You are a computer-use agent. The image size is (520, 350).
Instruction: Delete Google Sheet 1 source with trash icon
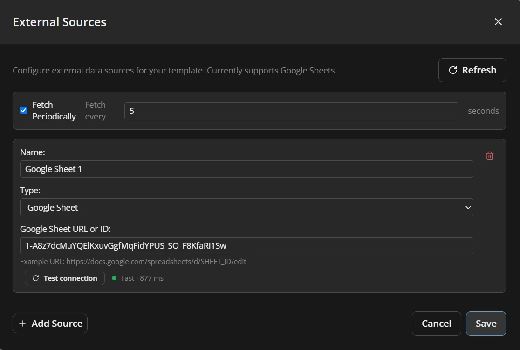point(490,156)
